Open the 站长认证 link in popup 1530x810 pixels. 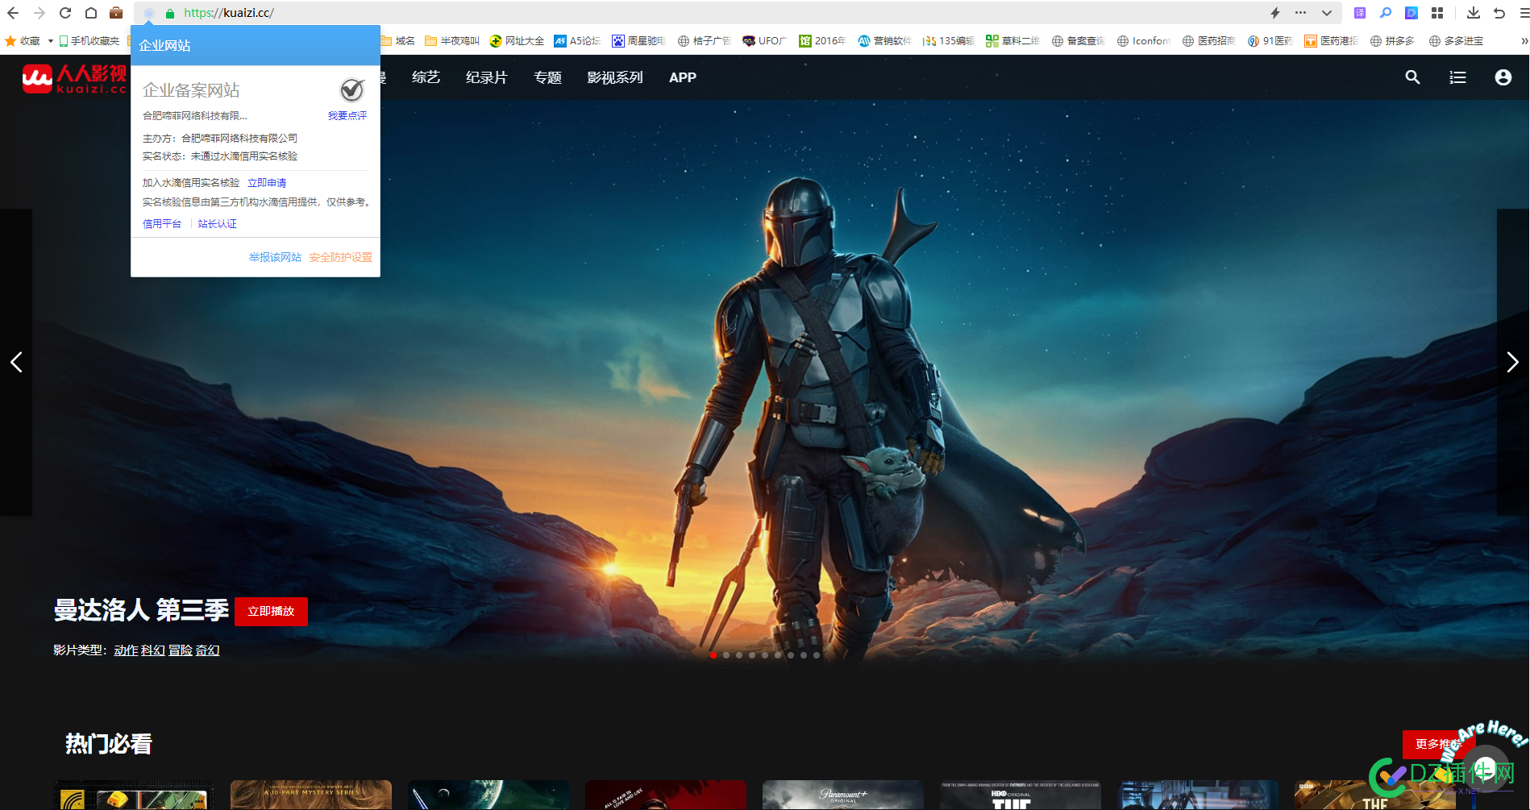218,224
